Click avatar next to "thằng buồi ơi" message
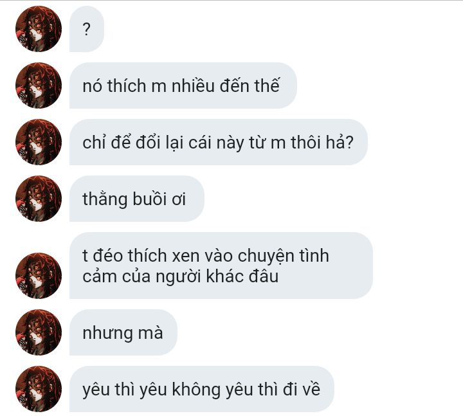 [x=39, y=199]
